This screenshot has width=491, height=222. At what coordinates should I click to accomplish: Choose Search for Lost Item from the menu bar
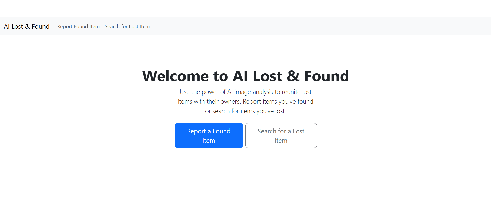tap(127, 26)
